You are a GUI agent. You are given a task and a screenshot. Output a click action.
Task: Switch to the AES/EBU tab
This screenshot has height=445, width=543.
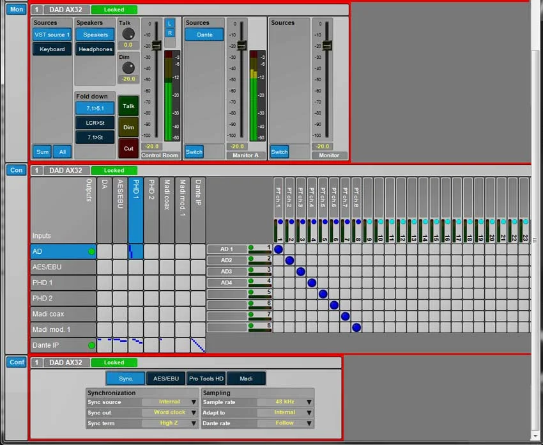(166, 379)
